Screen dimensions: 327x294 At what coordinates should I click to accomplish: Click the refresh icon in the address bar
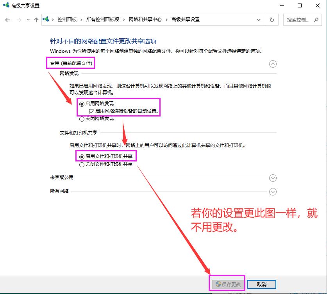click(x=272, y=20)
